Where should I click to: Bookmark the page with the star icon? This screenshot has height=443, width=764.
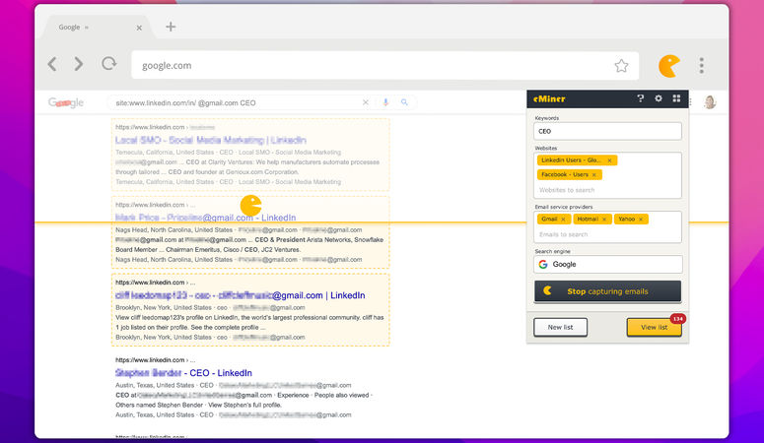[x=621, y=66]
